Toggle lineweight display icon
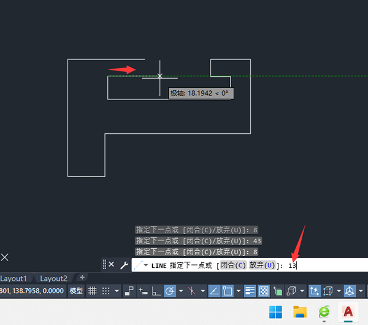This screenshot has height=325, width=368. tap(250, 291)
